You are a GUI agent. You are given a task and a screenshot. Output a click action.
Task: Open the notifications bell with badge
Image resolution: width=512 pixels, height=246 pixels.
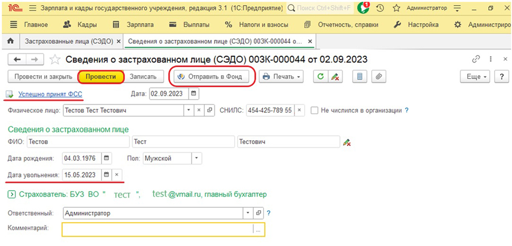click(x=364, y=9)
